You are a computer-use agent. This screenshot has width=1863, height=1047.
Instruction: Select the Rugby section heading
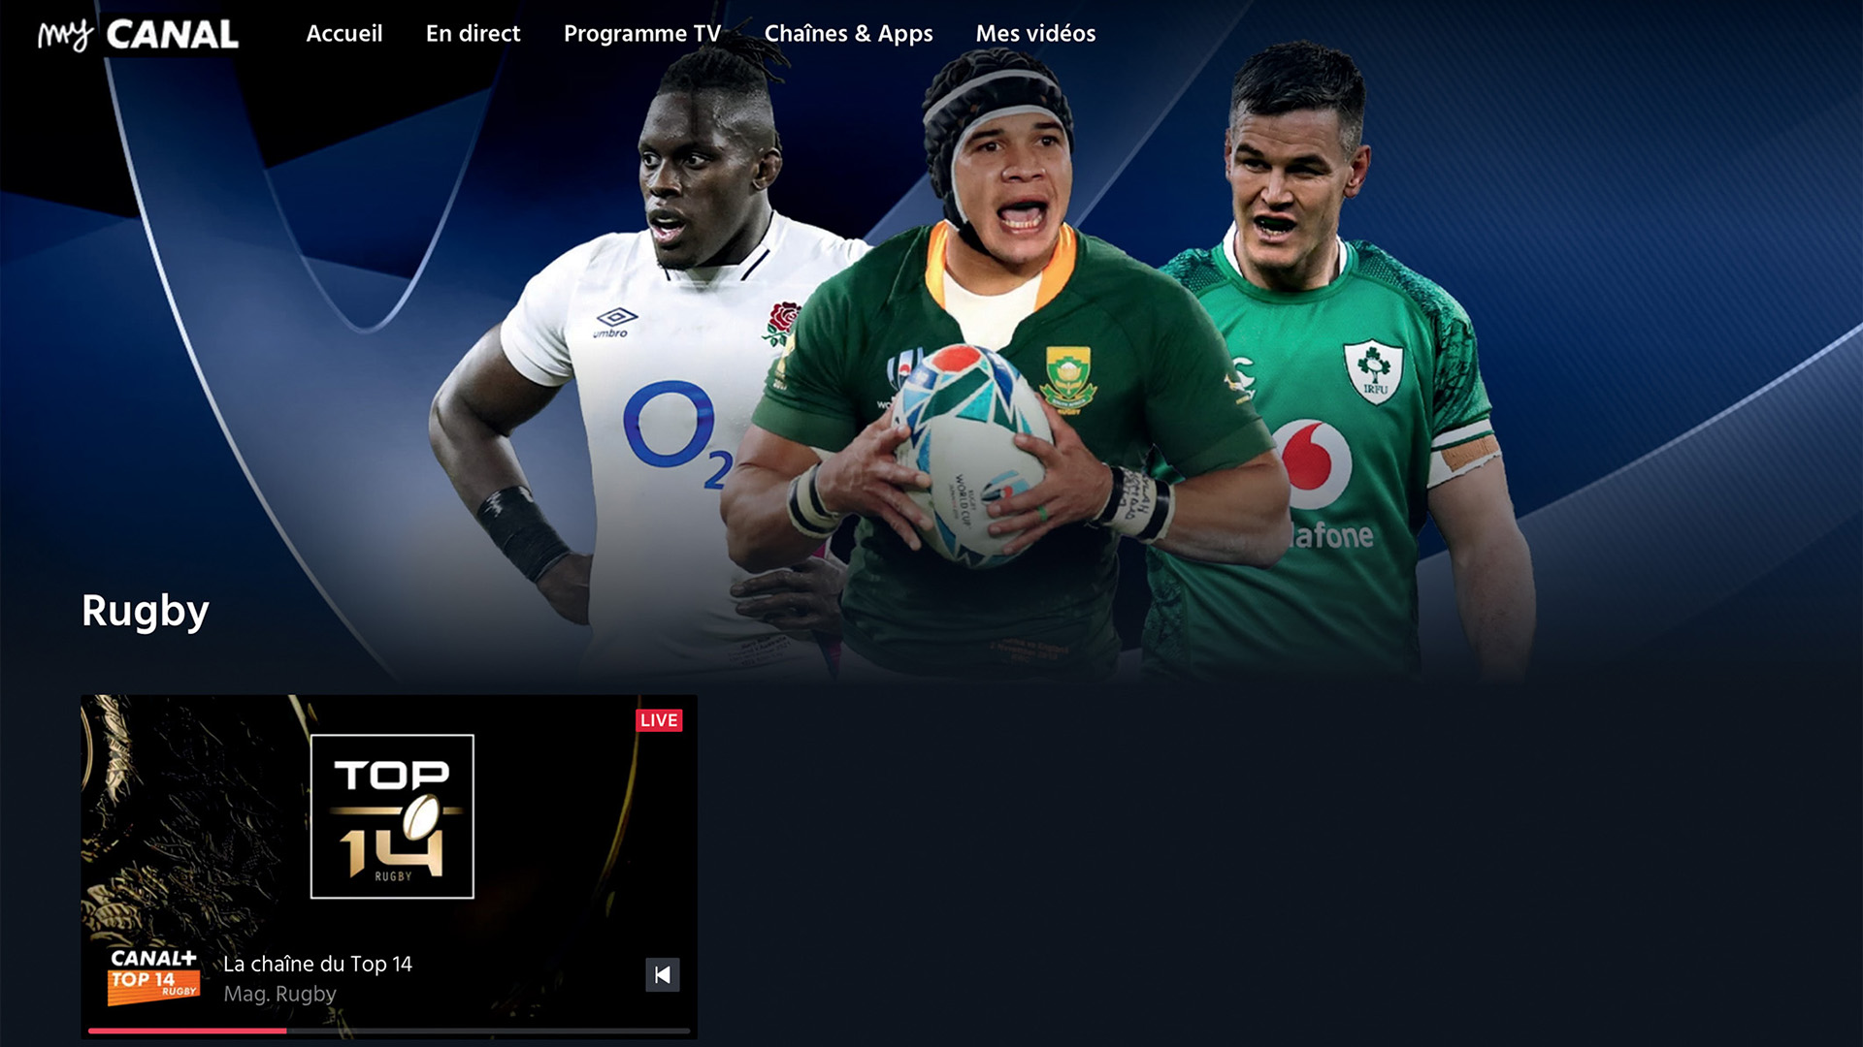pyautogui.click(x=146, y=611)
